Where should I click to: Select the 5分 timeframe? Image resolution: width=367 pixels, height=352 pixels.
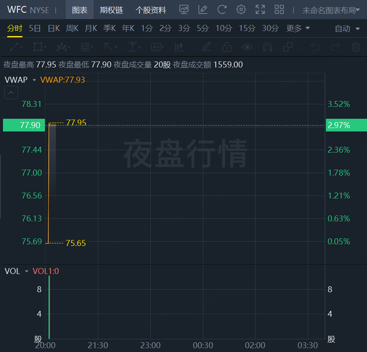point(203,28)
